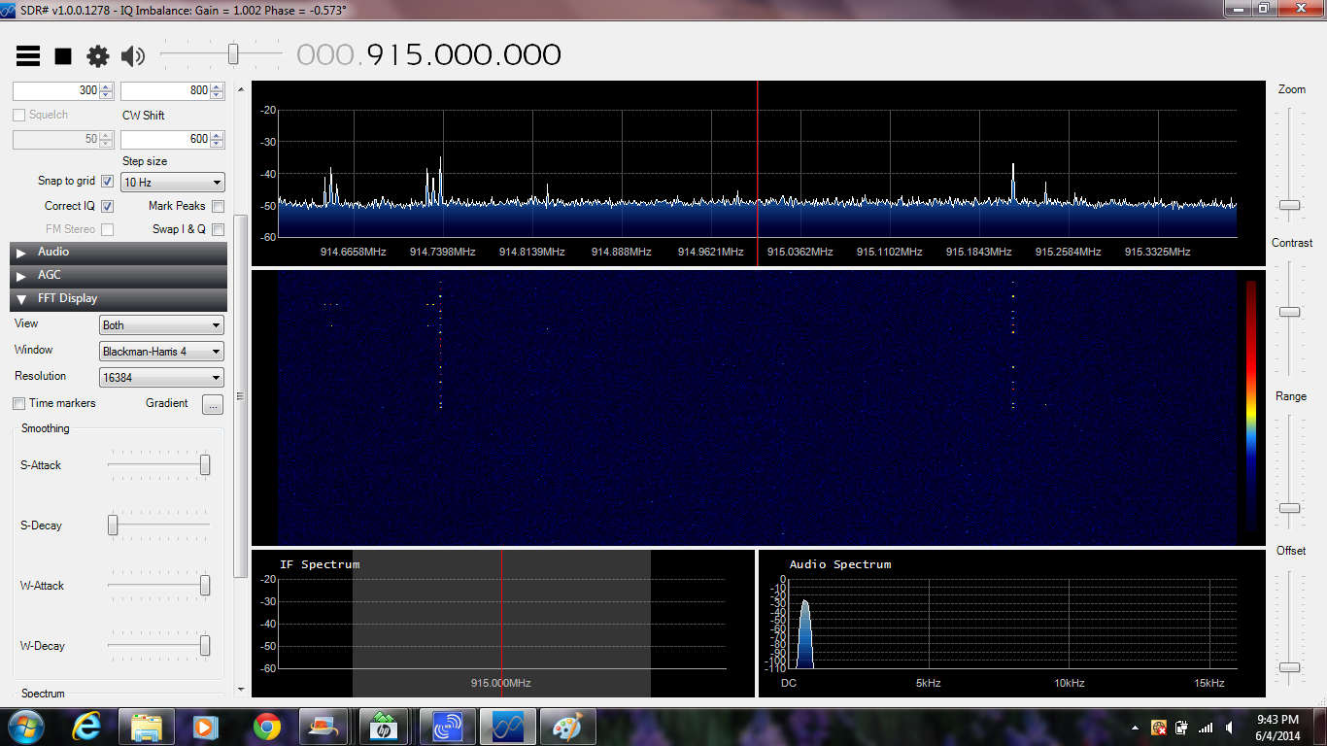
Task: Open the Step size dropdown
Action: click(x=173, y=183)
